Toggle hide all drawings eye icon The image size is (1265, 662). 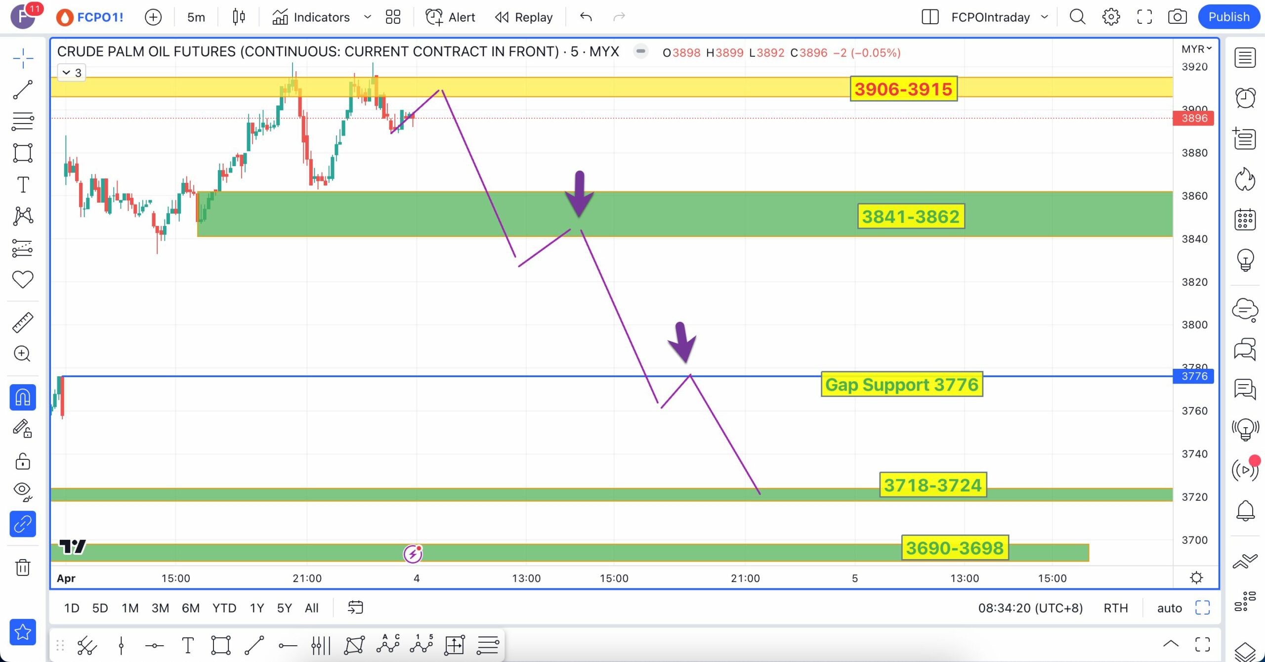coord(23,491)
